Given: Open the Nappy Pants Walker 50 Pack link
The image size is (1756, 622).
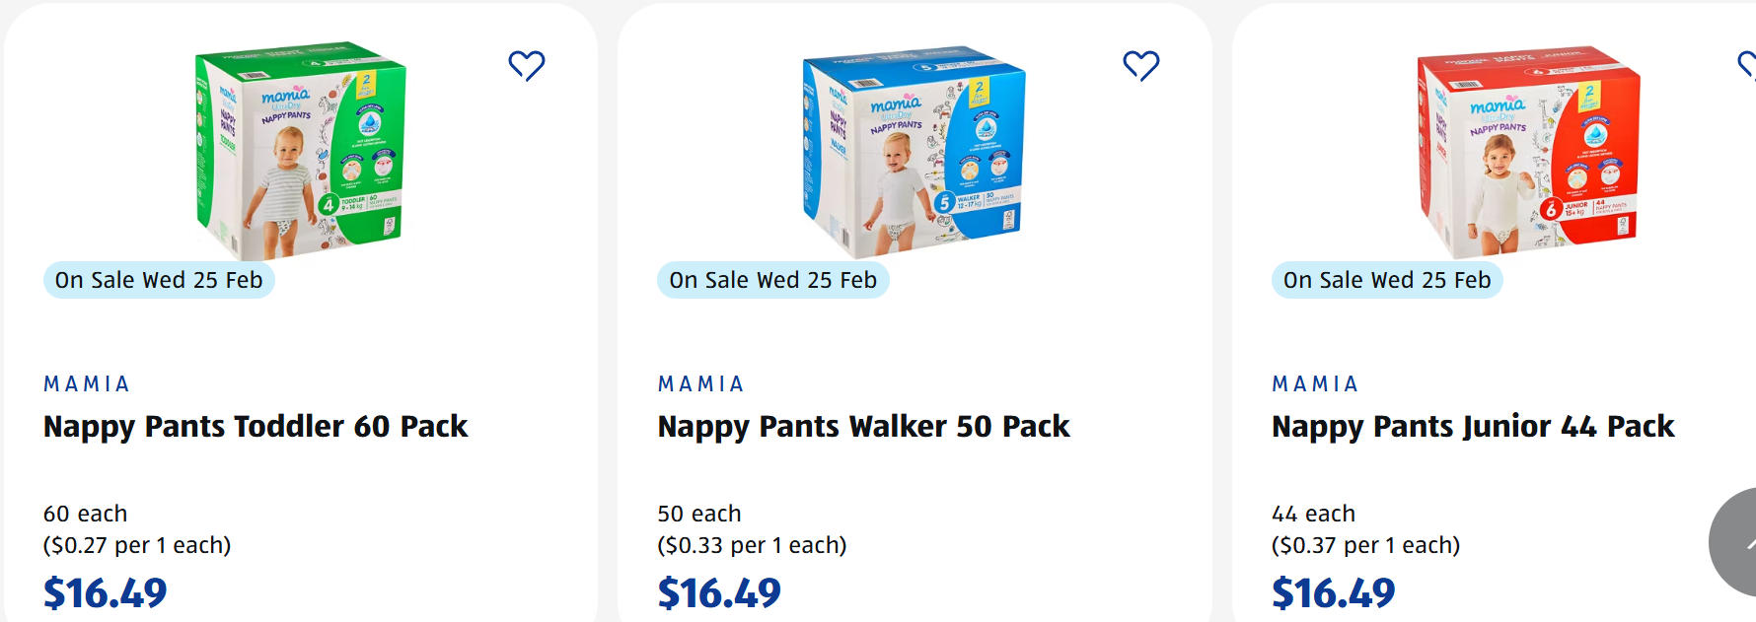Looking at the screenshot, I should [863, 427].
